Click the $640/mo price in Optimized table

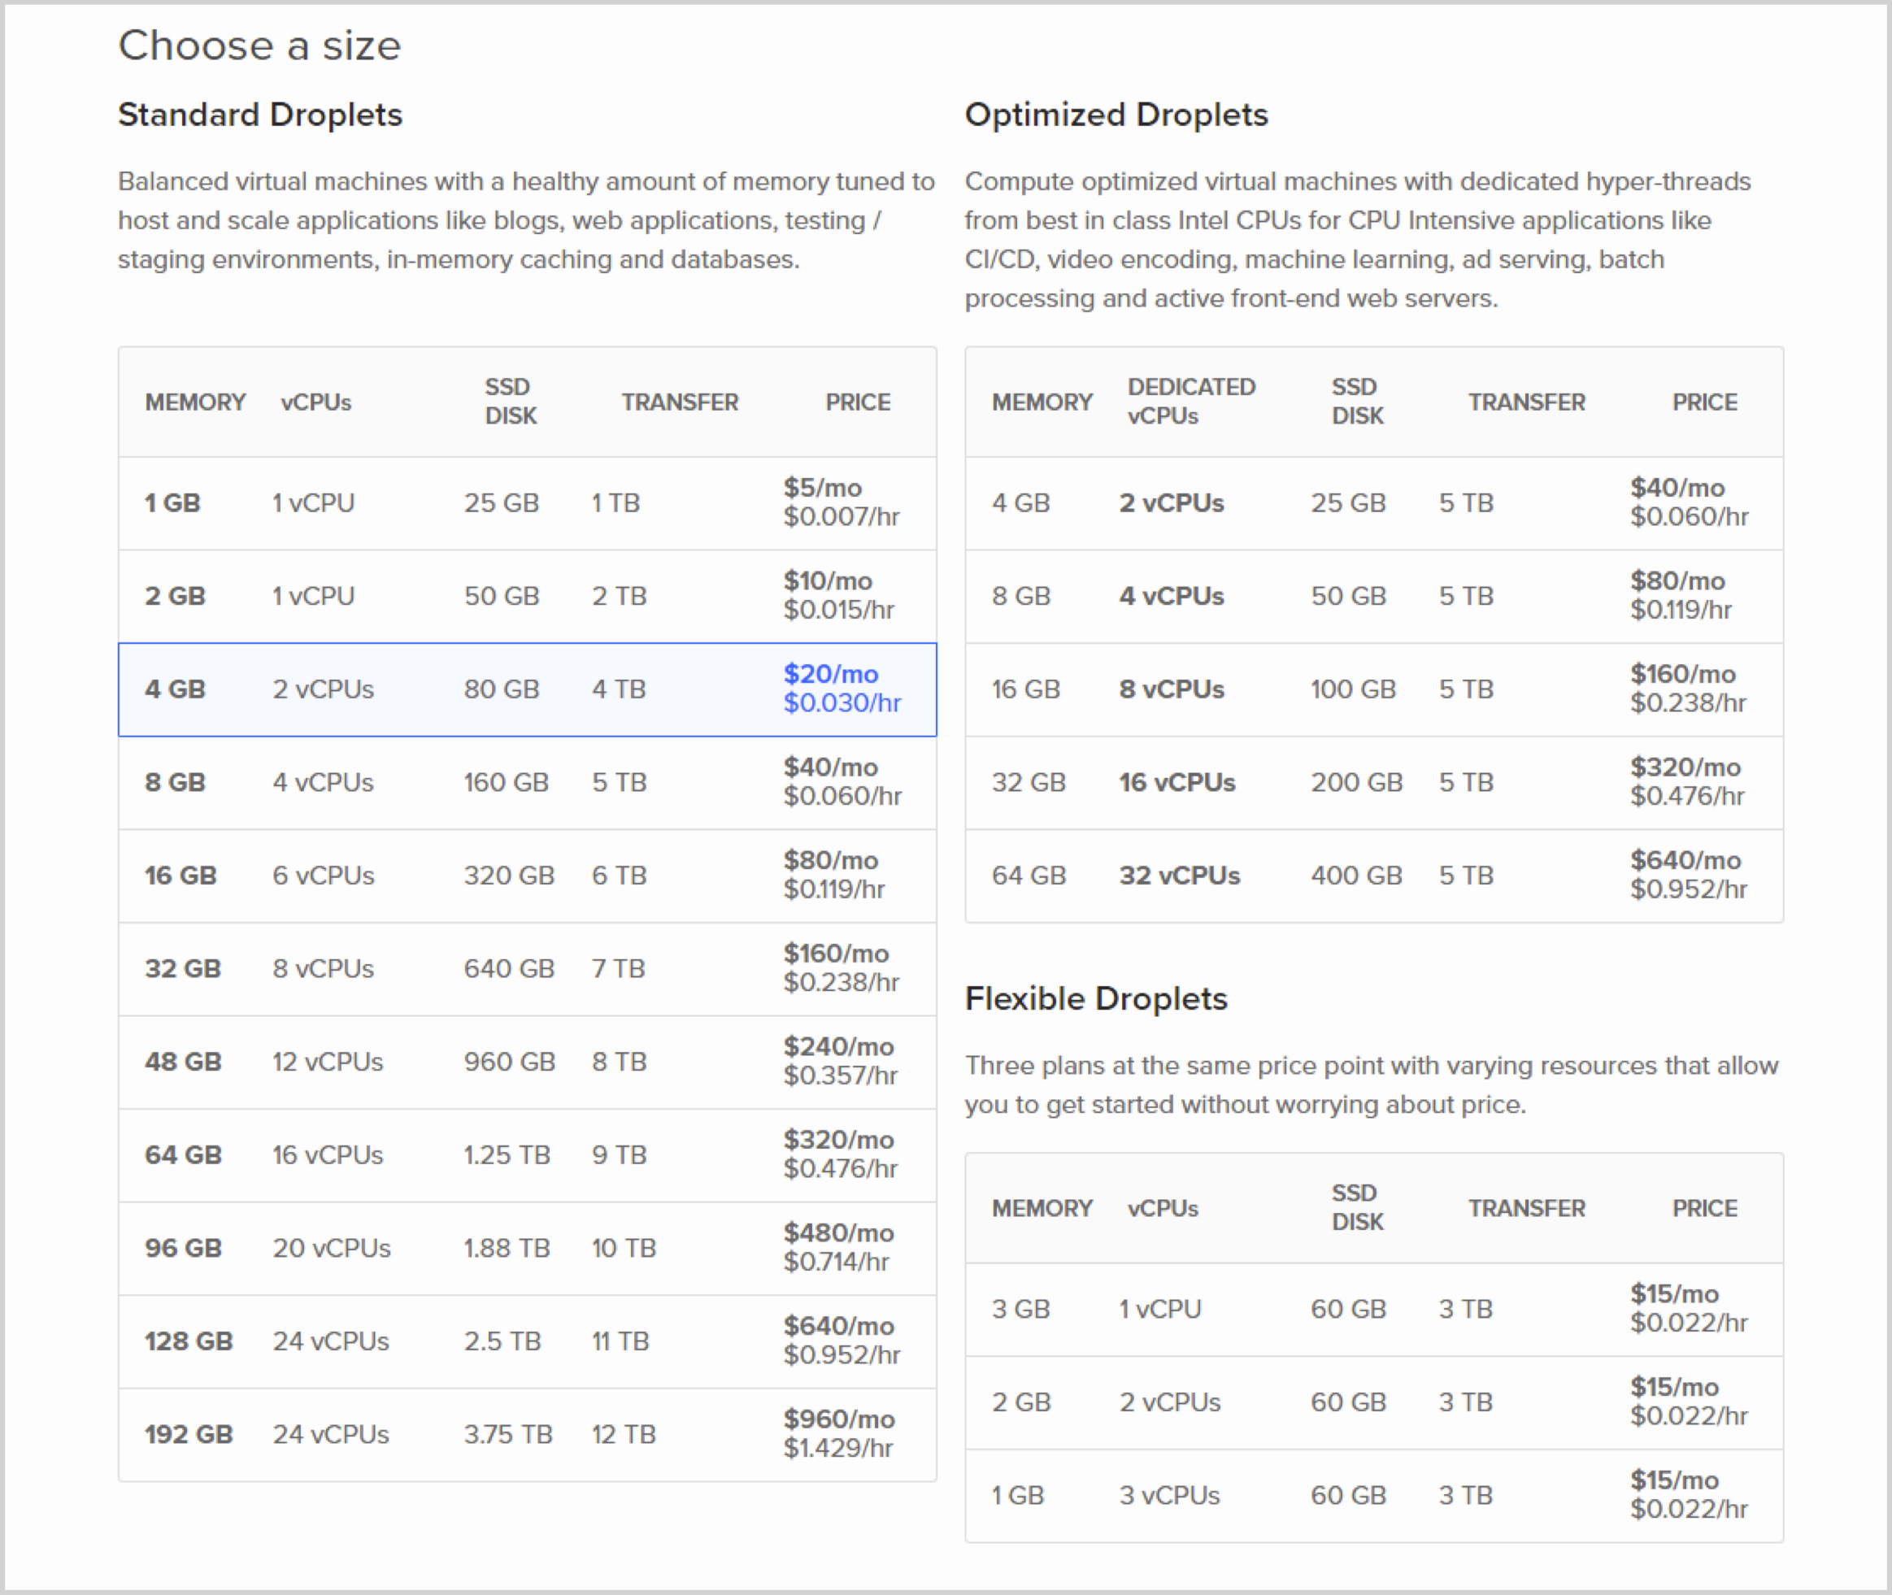(x=1685, y=860)
